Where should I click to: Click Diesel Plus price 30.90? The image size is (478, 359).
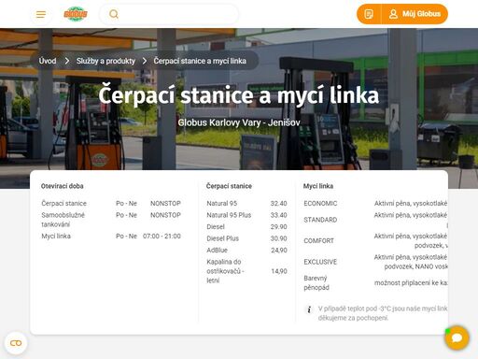tap(278, 238)
